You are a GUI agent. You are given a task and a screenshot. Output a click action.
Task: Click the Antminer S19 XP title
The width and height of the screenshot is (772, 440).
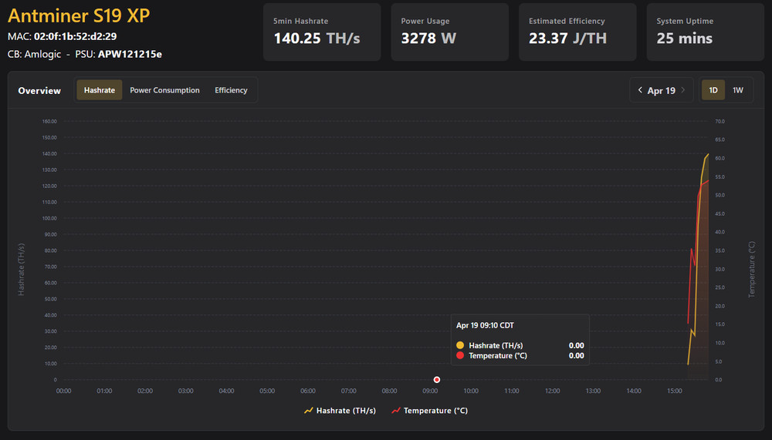[x=79, y=15]
